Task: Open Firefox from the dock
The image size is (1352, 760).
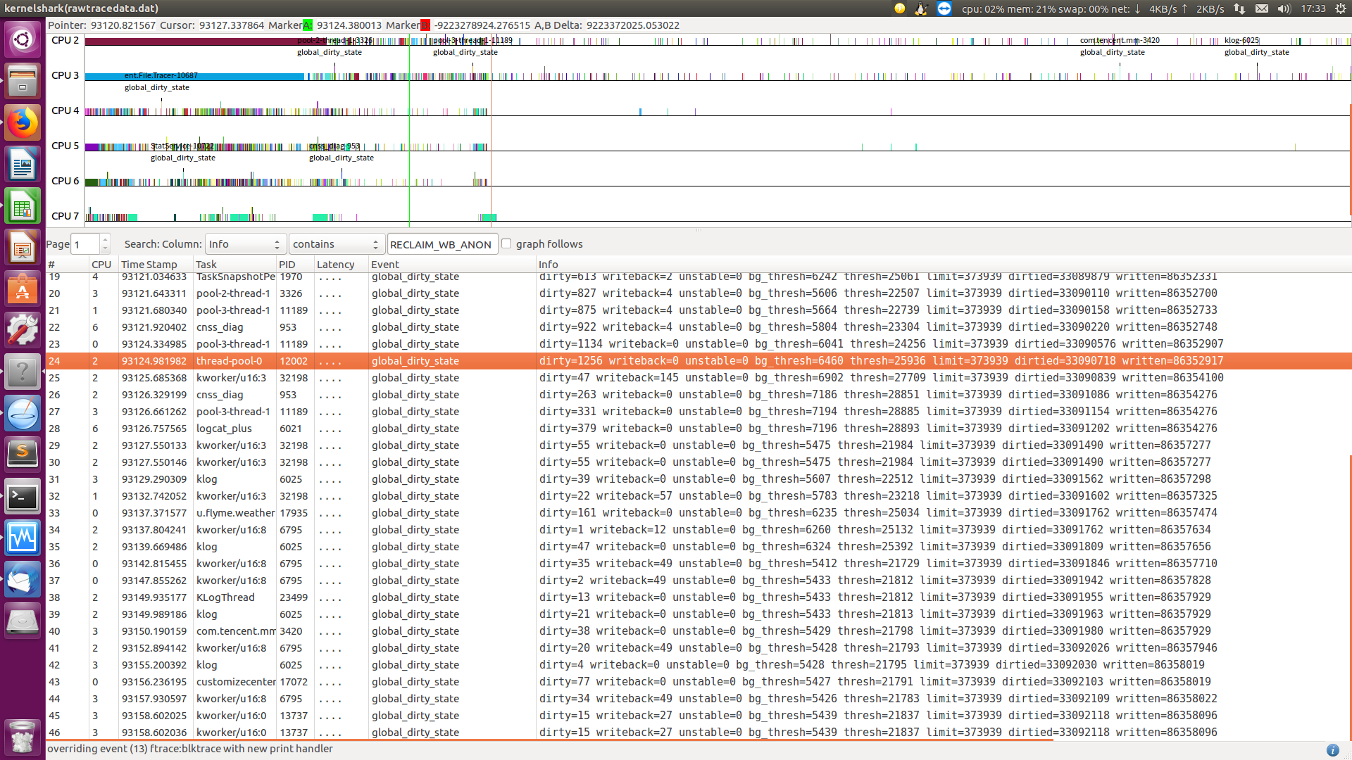Action: [x=23, y=123]
